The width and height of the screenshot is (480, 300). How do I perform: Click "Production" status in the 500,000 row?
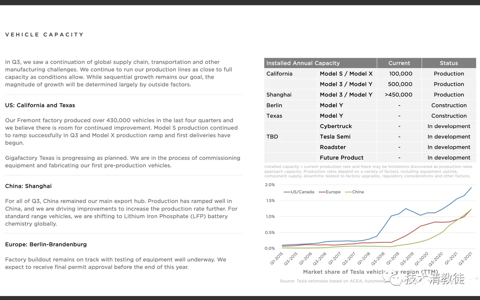(x=449, y=84)
